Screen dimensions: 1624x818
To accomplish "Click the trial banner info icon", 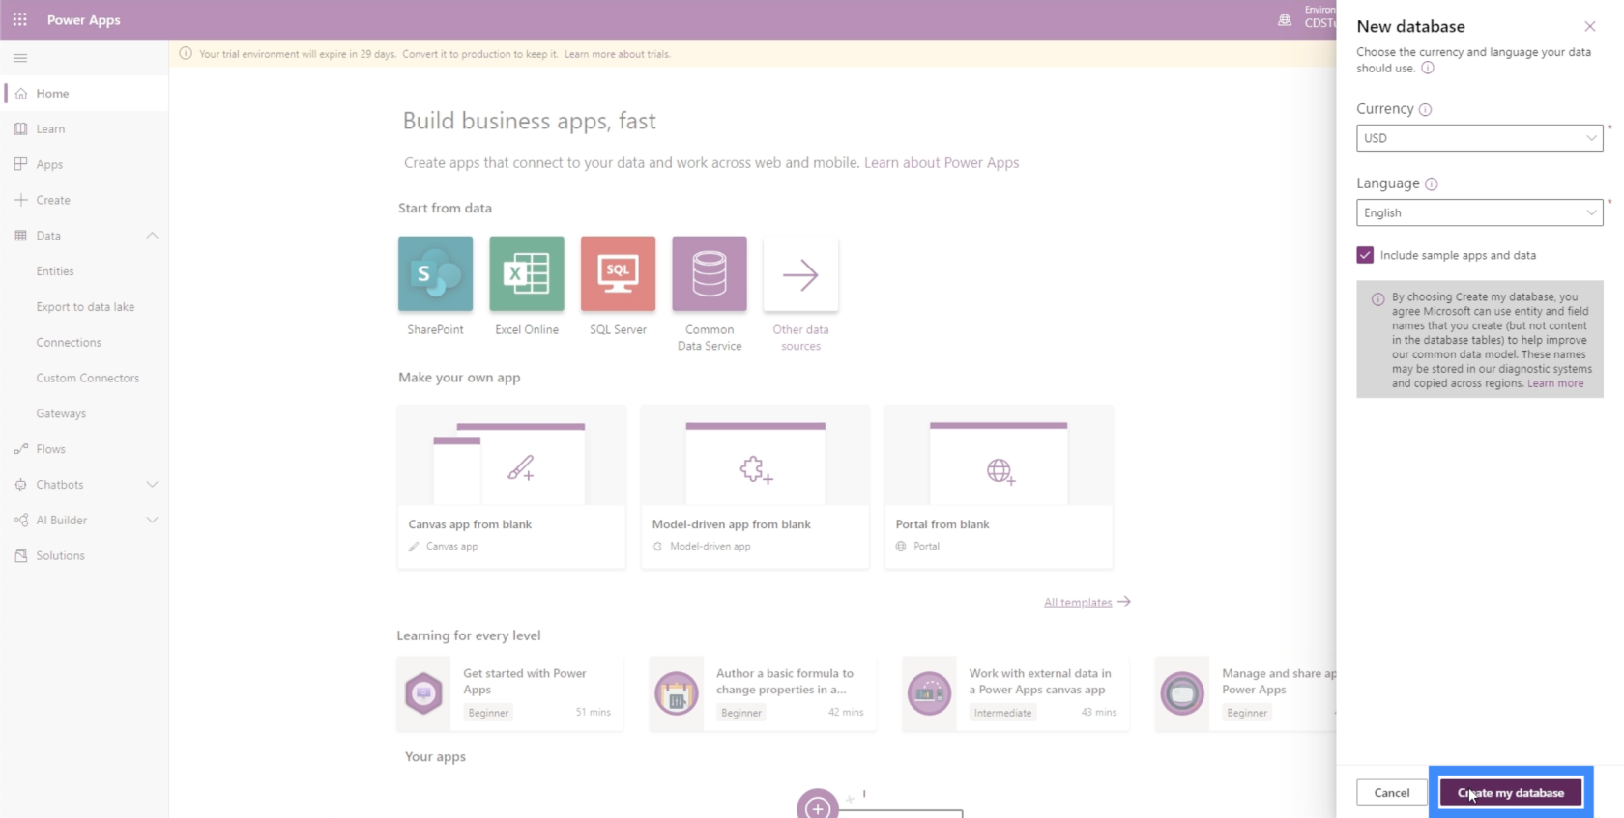I will pyautogui.click(x=186, y=54).
